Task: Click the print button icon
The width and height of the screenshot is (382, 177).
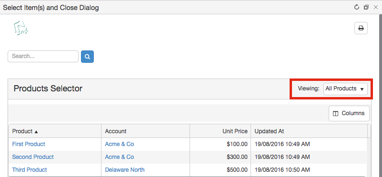Action: 361,28
